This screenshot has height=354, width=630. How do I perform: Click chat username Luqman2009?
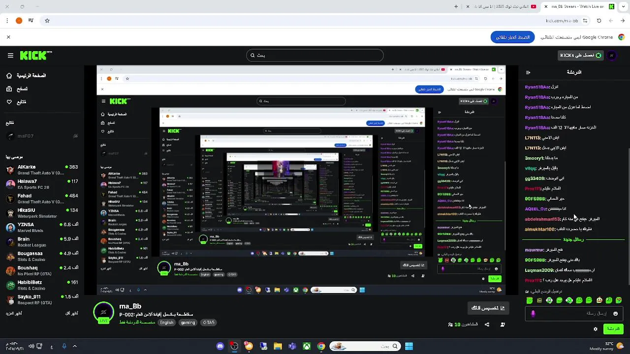[539, 270]
